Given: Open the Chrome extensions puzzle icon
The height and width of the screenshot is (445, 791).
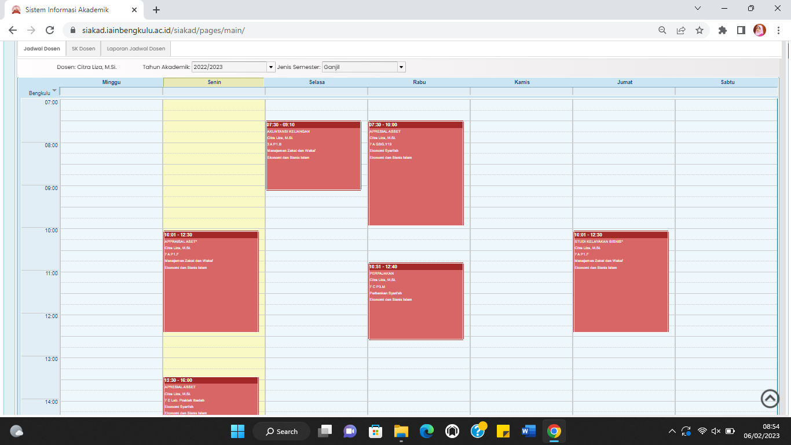Looking at the screenshot, I should 722,30.
